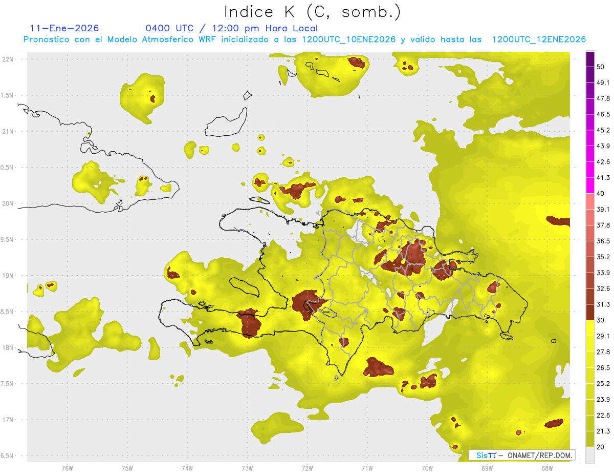
Task: Click the '37.8' color scale value
Action: (603, 225)
